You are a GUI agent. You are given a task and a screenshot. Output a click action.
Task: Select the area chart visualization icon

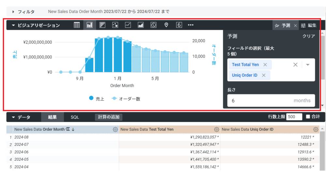[141, 25]
